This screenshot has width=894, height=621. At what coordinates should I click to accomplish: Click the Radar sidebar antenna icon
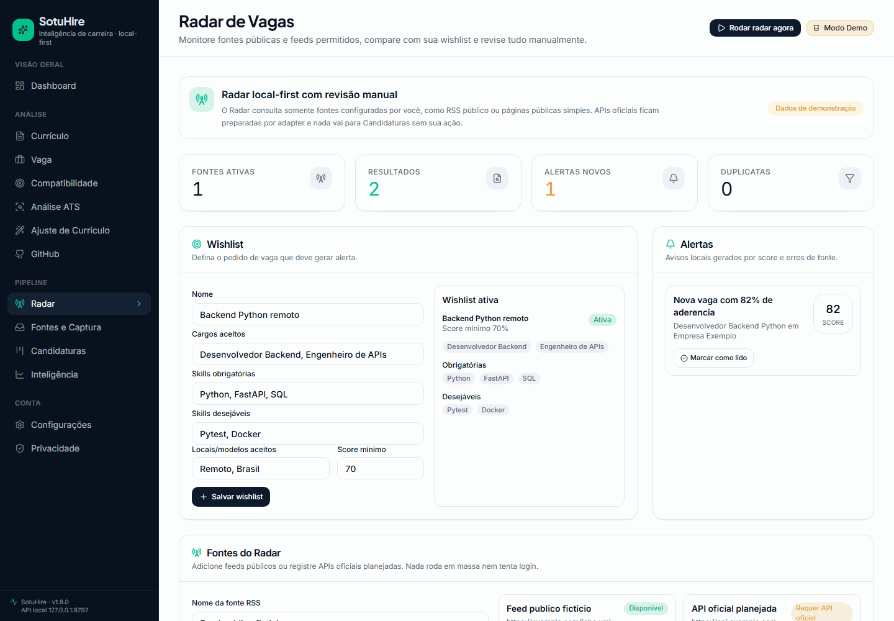(20, 304)
